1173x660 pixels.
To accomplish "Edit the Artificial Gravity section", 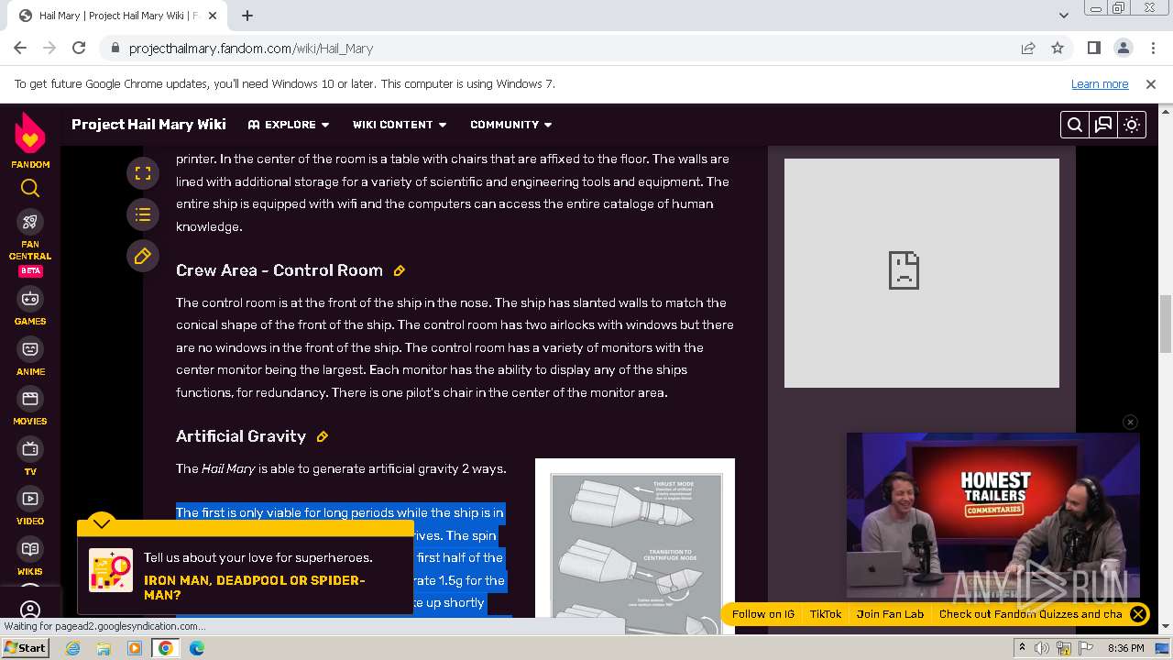I will 323,436.
